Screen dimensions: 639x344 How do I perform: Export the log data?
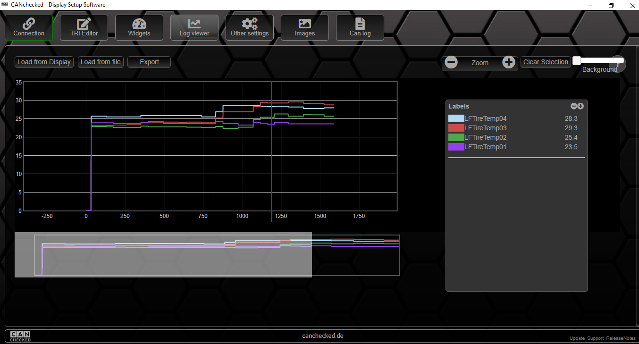click(149, 62)
